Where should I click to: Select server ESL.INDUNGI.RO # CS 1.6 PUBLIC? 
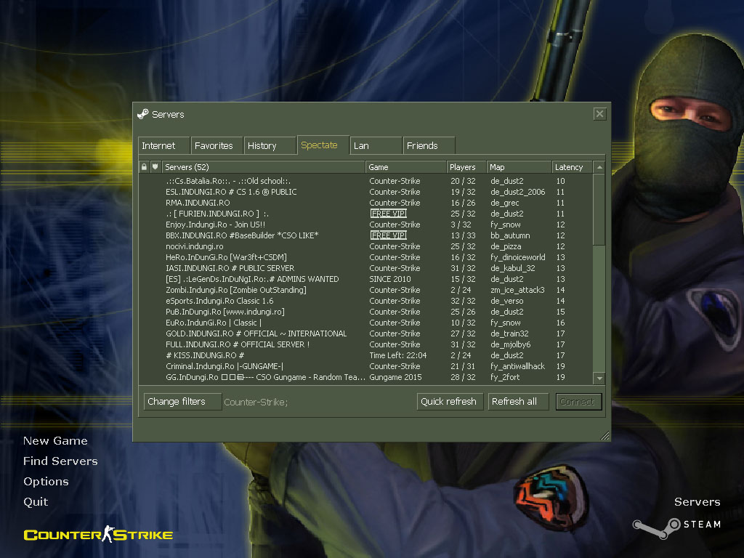(365, 192)
